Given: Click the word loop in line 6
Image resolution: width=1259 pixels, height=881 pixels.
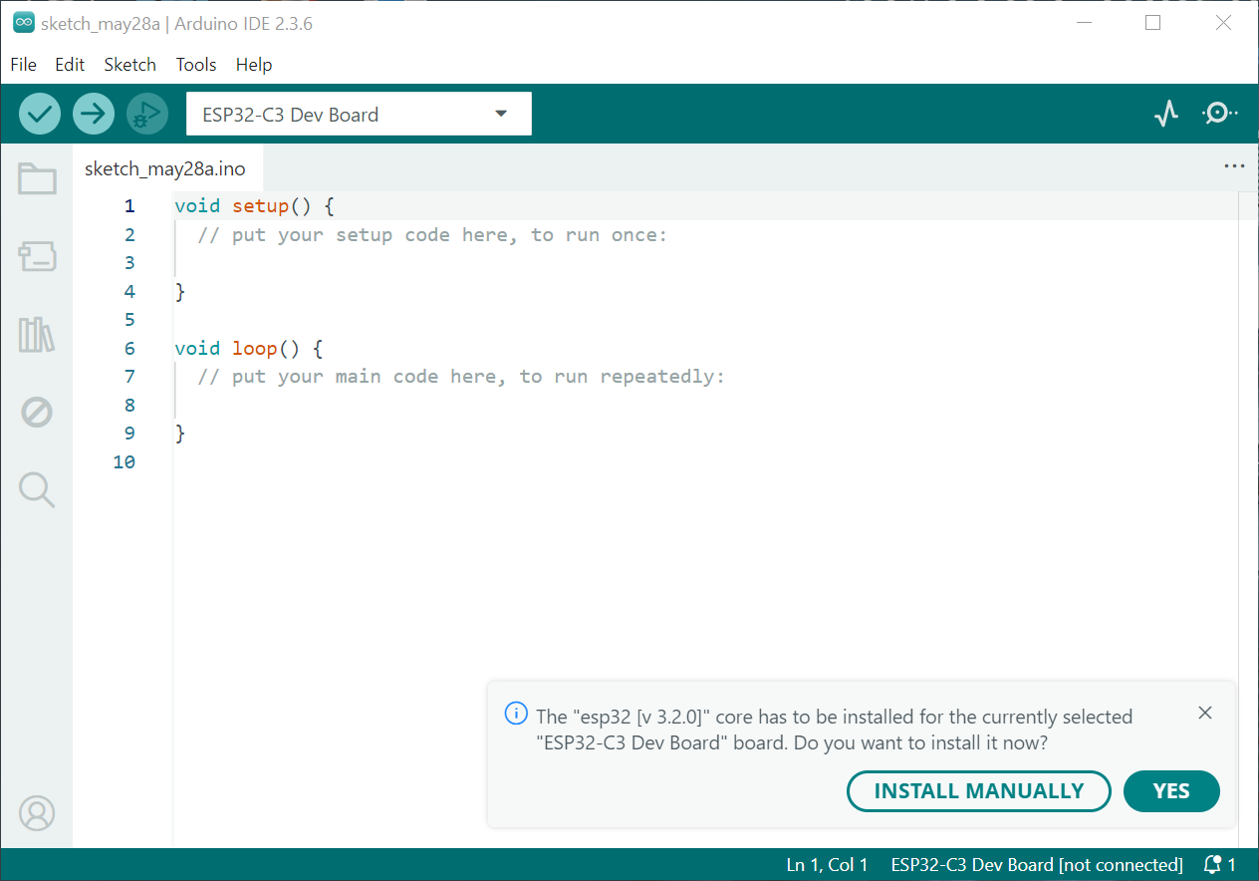Looking at the screenshot, I should click(x=255, y=349).
